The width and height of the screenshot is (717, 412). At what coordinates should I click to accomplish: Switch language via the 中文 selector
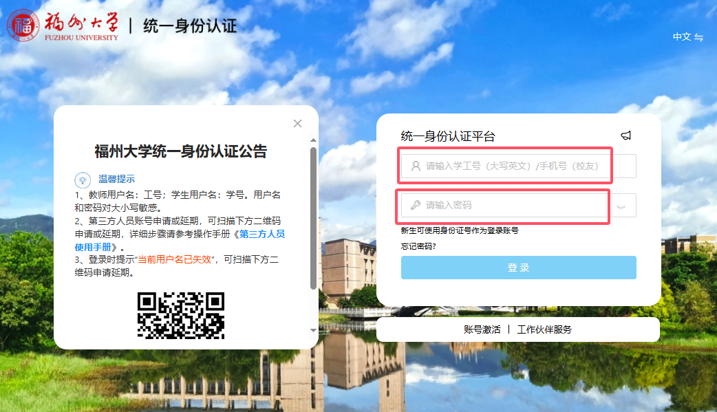(x=681, y=37)
